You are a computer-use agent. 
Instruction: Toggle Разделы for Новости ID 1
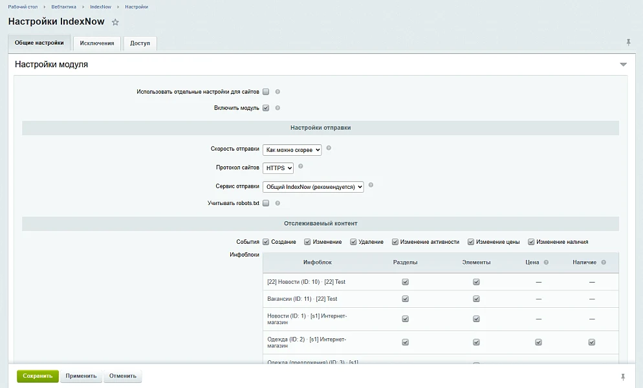pos(405,319)
